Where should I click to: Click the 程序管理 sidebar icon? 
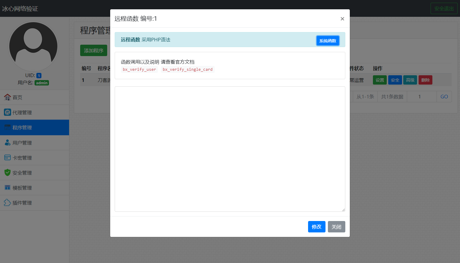(8, 127)
